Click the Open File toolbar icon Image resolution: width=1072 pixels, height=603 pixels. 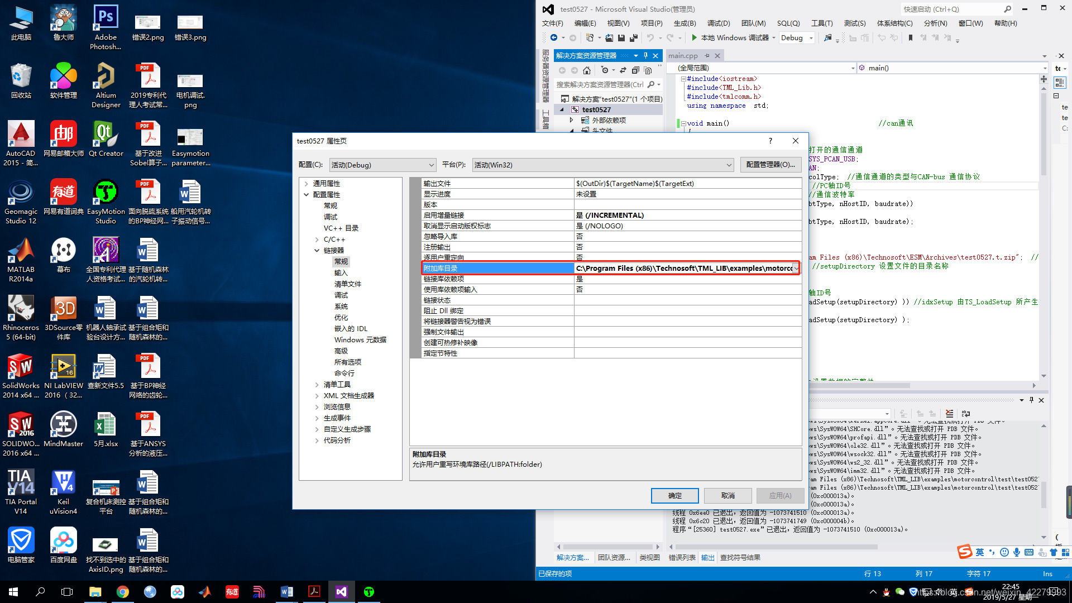click(609, 38)
